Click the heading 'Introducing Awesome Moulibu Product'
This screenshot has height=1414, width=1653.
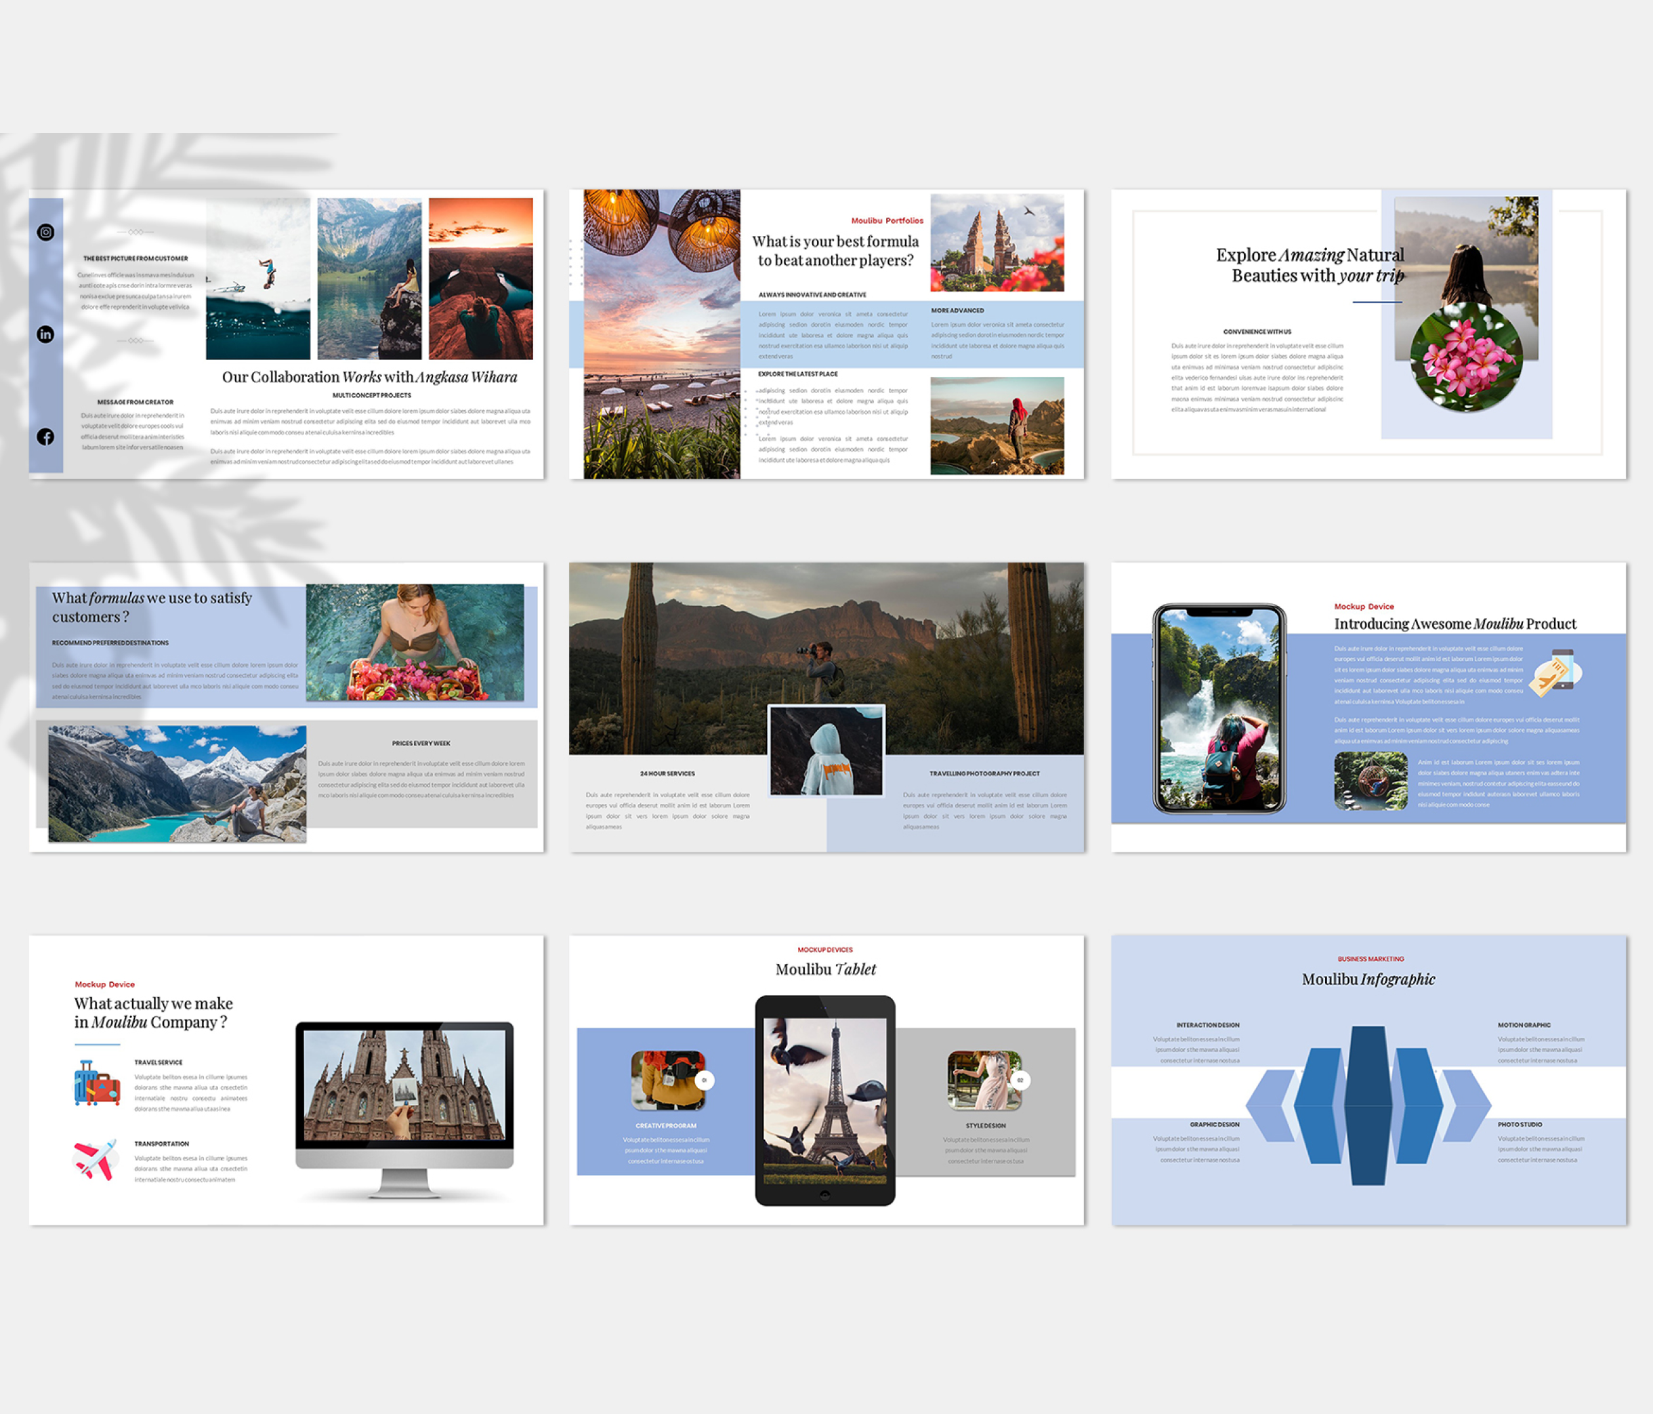click(1455, 624)
